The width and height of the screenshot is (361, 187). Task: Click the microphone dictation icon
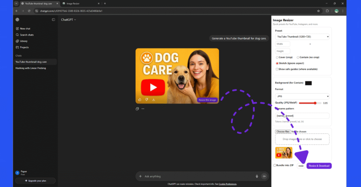(257, 176)
